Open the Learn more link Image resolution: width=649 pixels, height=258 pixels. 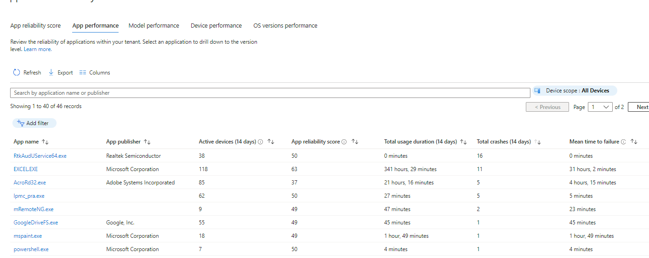pos(37,49)
